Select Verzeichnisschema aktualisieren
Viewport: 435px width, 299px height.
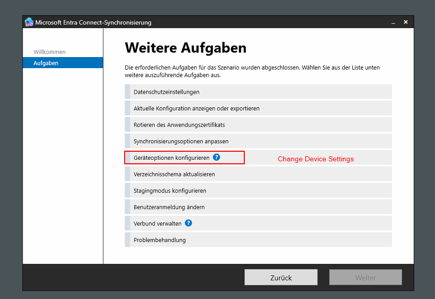pos(258,174)
